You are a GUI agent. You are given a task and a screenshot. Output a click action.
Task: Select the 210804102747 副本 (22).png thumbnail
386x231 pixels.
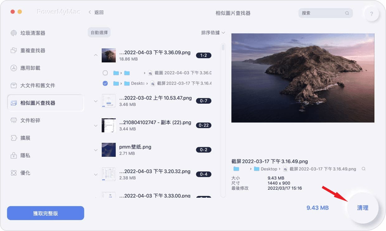108,126
